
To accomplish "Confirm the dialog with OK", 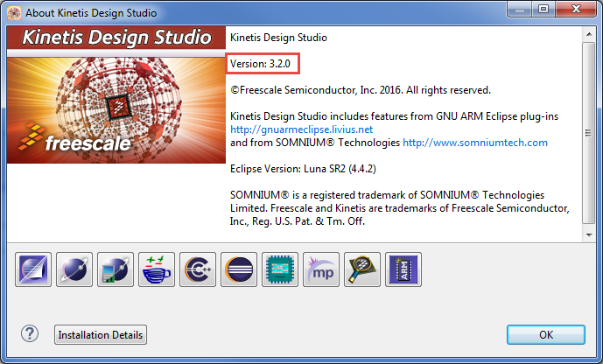I will (546, 335).
